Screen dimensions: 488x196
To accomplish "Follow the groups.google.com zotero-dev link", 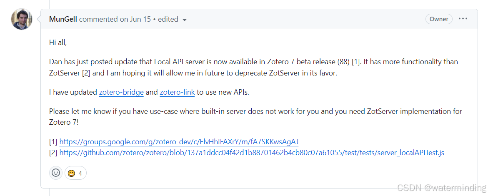I will click(179, 141).
